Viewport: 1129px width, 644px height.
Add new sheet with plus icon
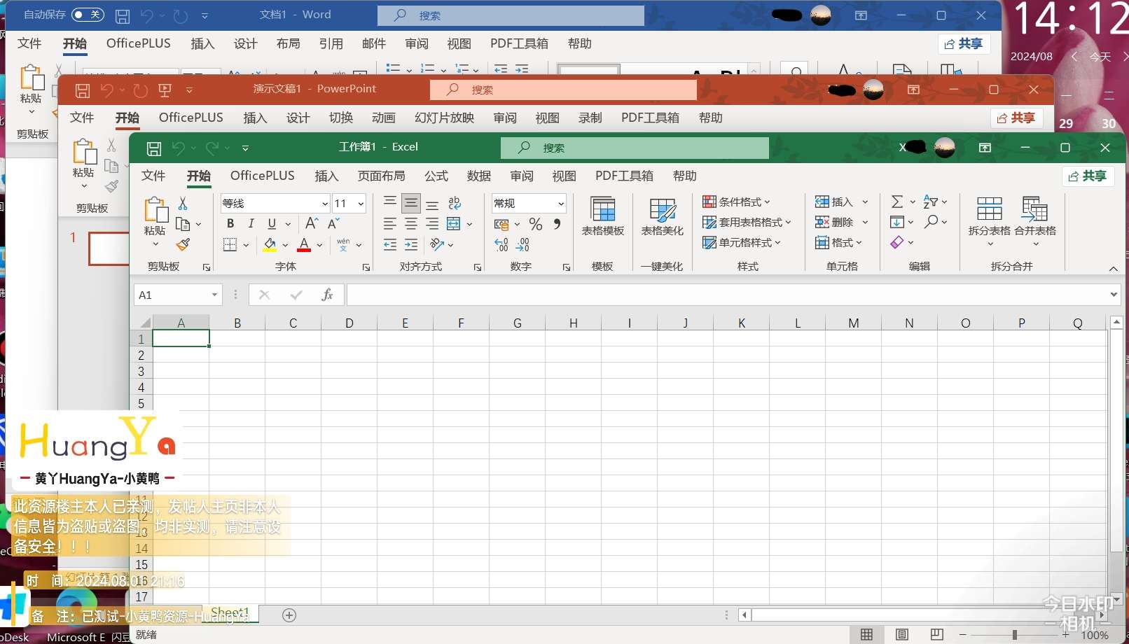[x=289, y=615]
